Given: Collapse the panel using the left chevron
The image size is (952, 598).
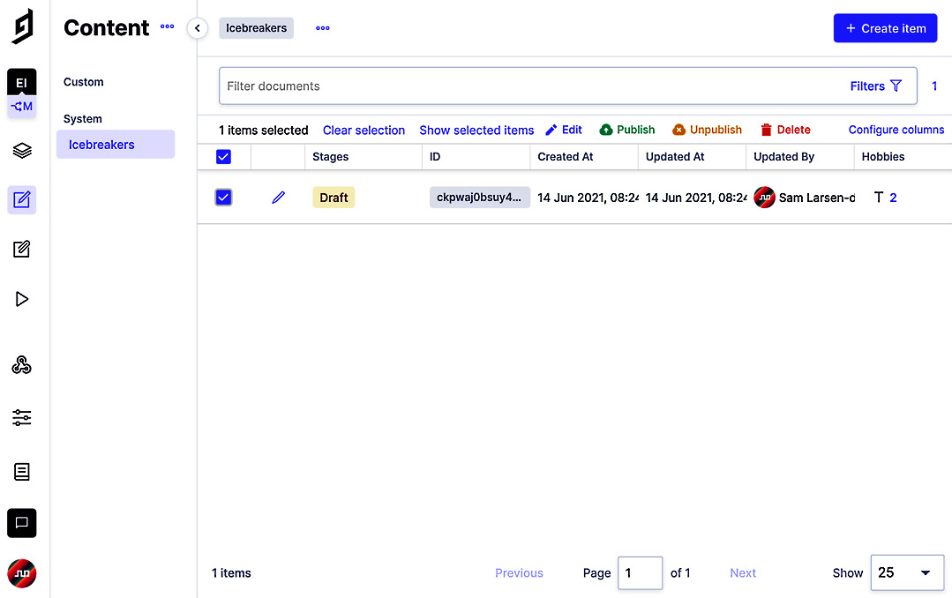Looking at the screenshot, I should (x=197, y=28).
